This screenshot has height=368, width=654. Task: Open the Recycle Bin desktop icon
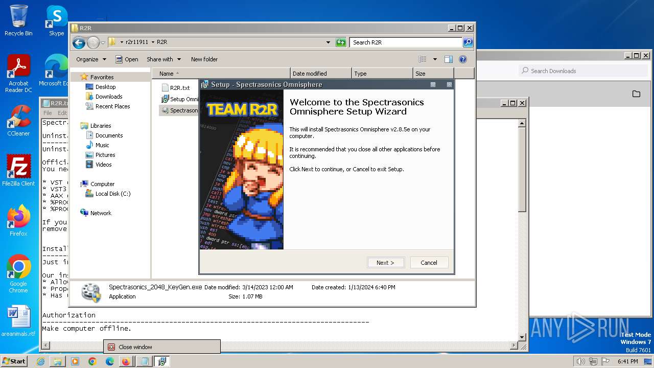[x=18, y=20]
